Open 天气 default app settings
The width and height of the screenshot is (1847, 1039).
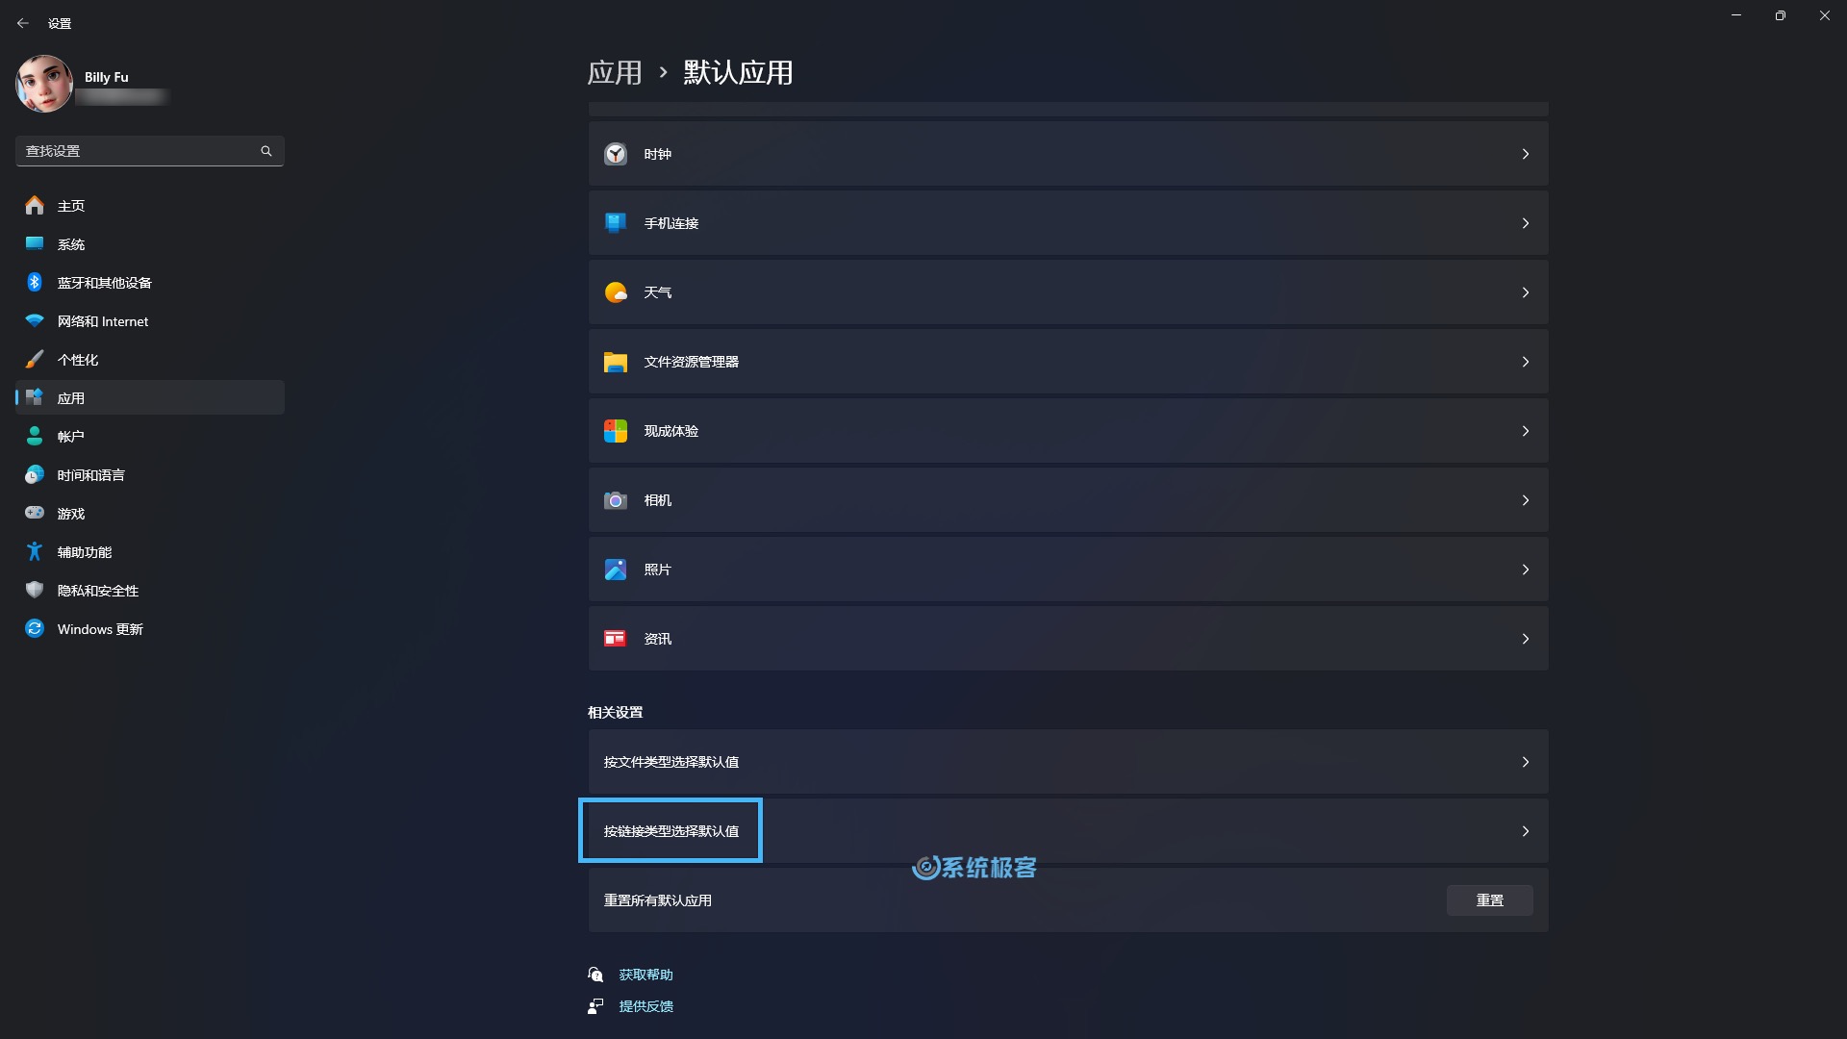pos(1067,291)
